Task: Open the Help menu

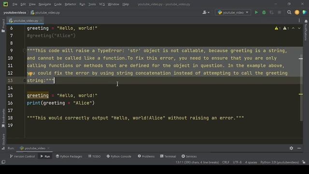Action: point(126,4)
